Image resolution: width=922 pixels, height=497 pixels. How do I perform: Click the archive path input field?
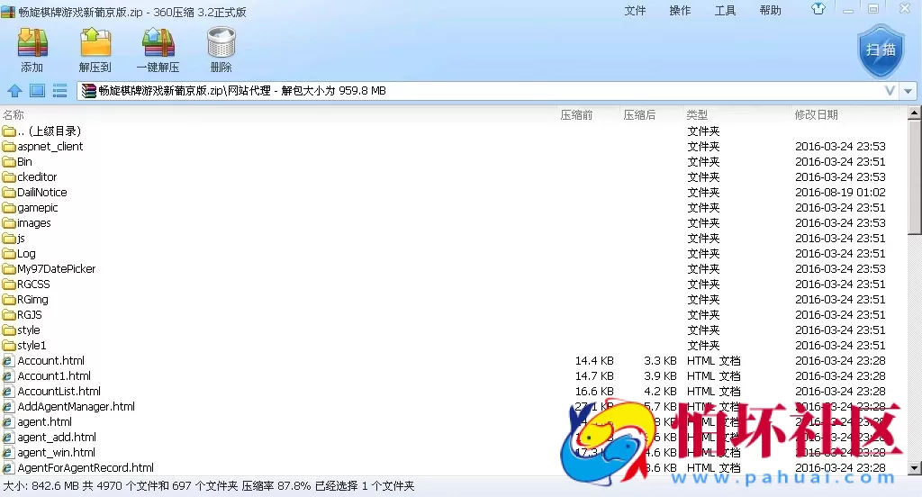[487, 91]
